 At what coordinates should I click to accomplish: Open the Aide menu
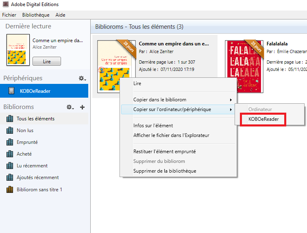pos(60,15)
